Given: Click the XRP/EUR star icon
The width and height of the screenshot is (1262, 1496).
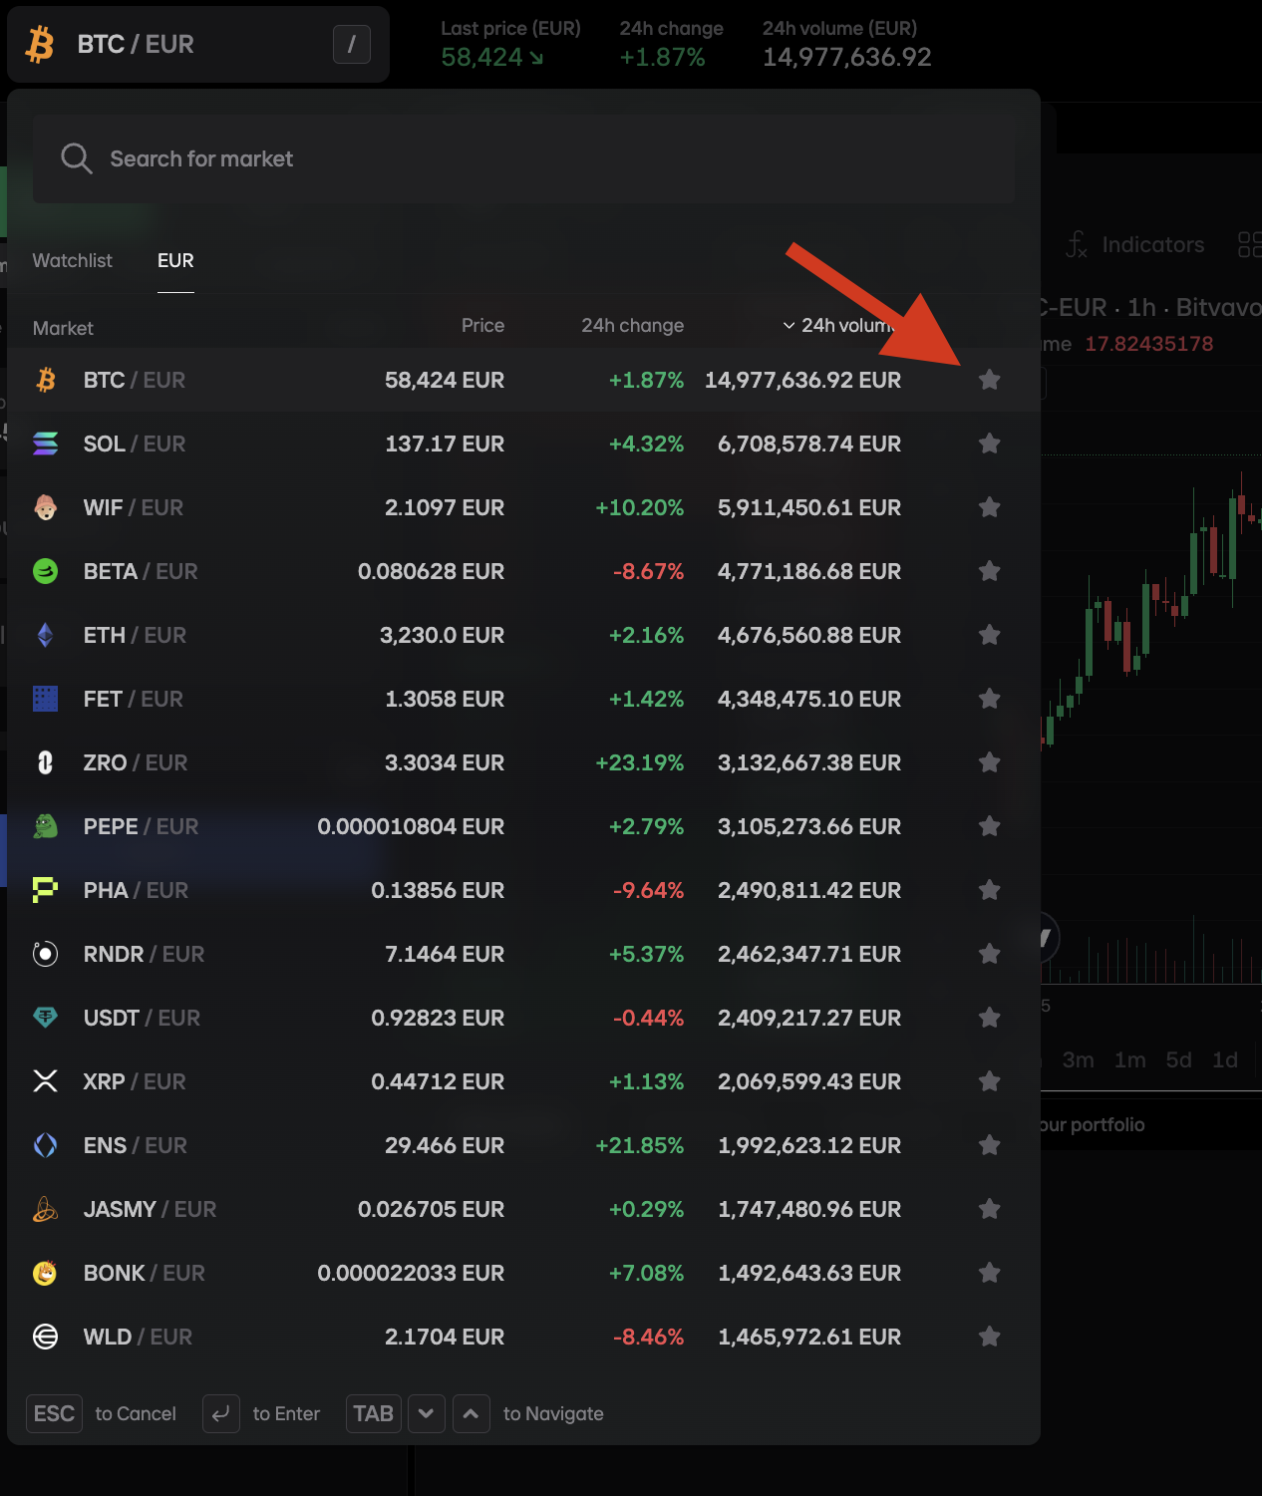Looking at the screenshot, I should click(989, 1081).
